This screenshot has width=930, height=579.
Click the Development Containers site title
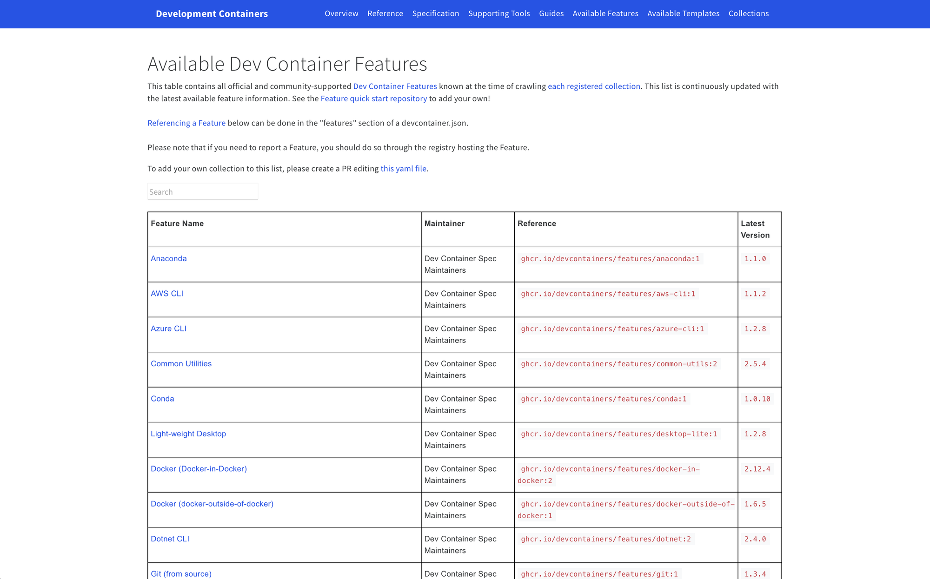click(x=212, y=14)
